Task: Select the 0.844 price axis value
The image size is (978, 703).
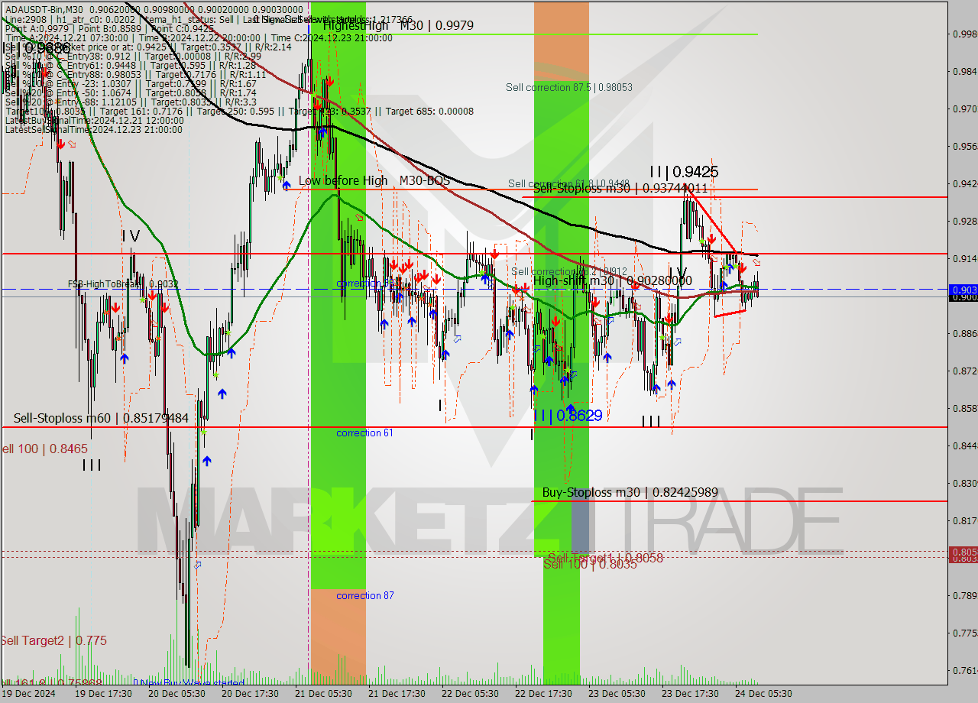Action: [964, 445]
